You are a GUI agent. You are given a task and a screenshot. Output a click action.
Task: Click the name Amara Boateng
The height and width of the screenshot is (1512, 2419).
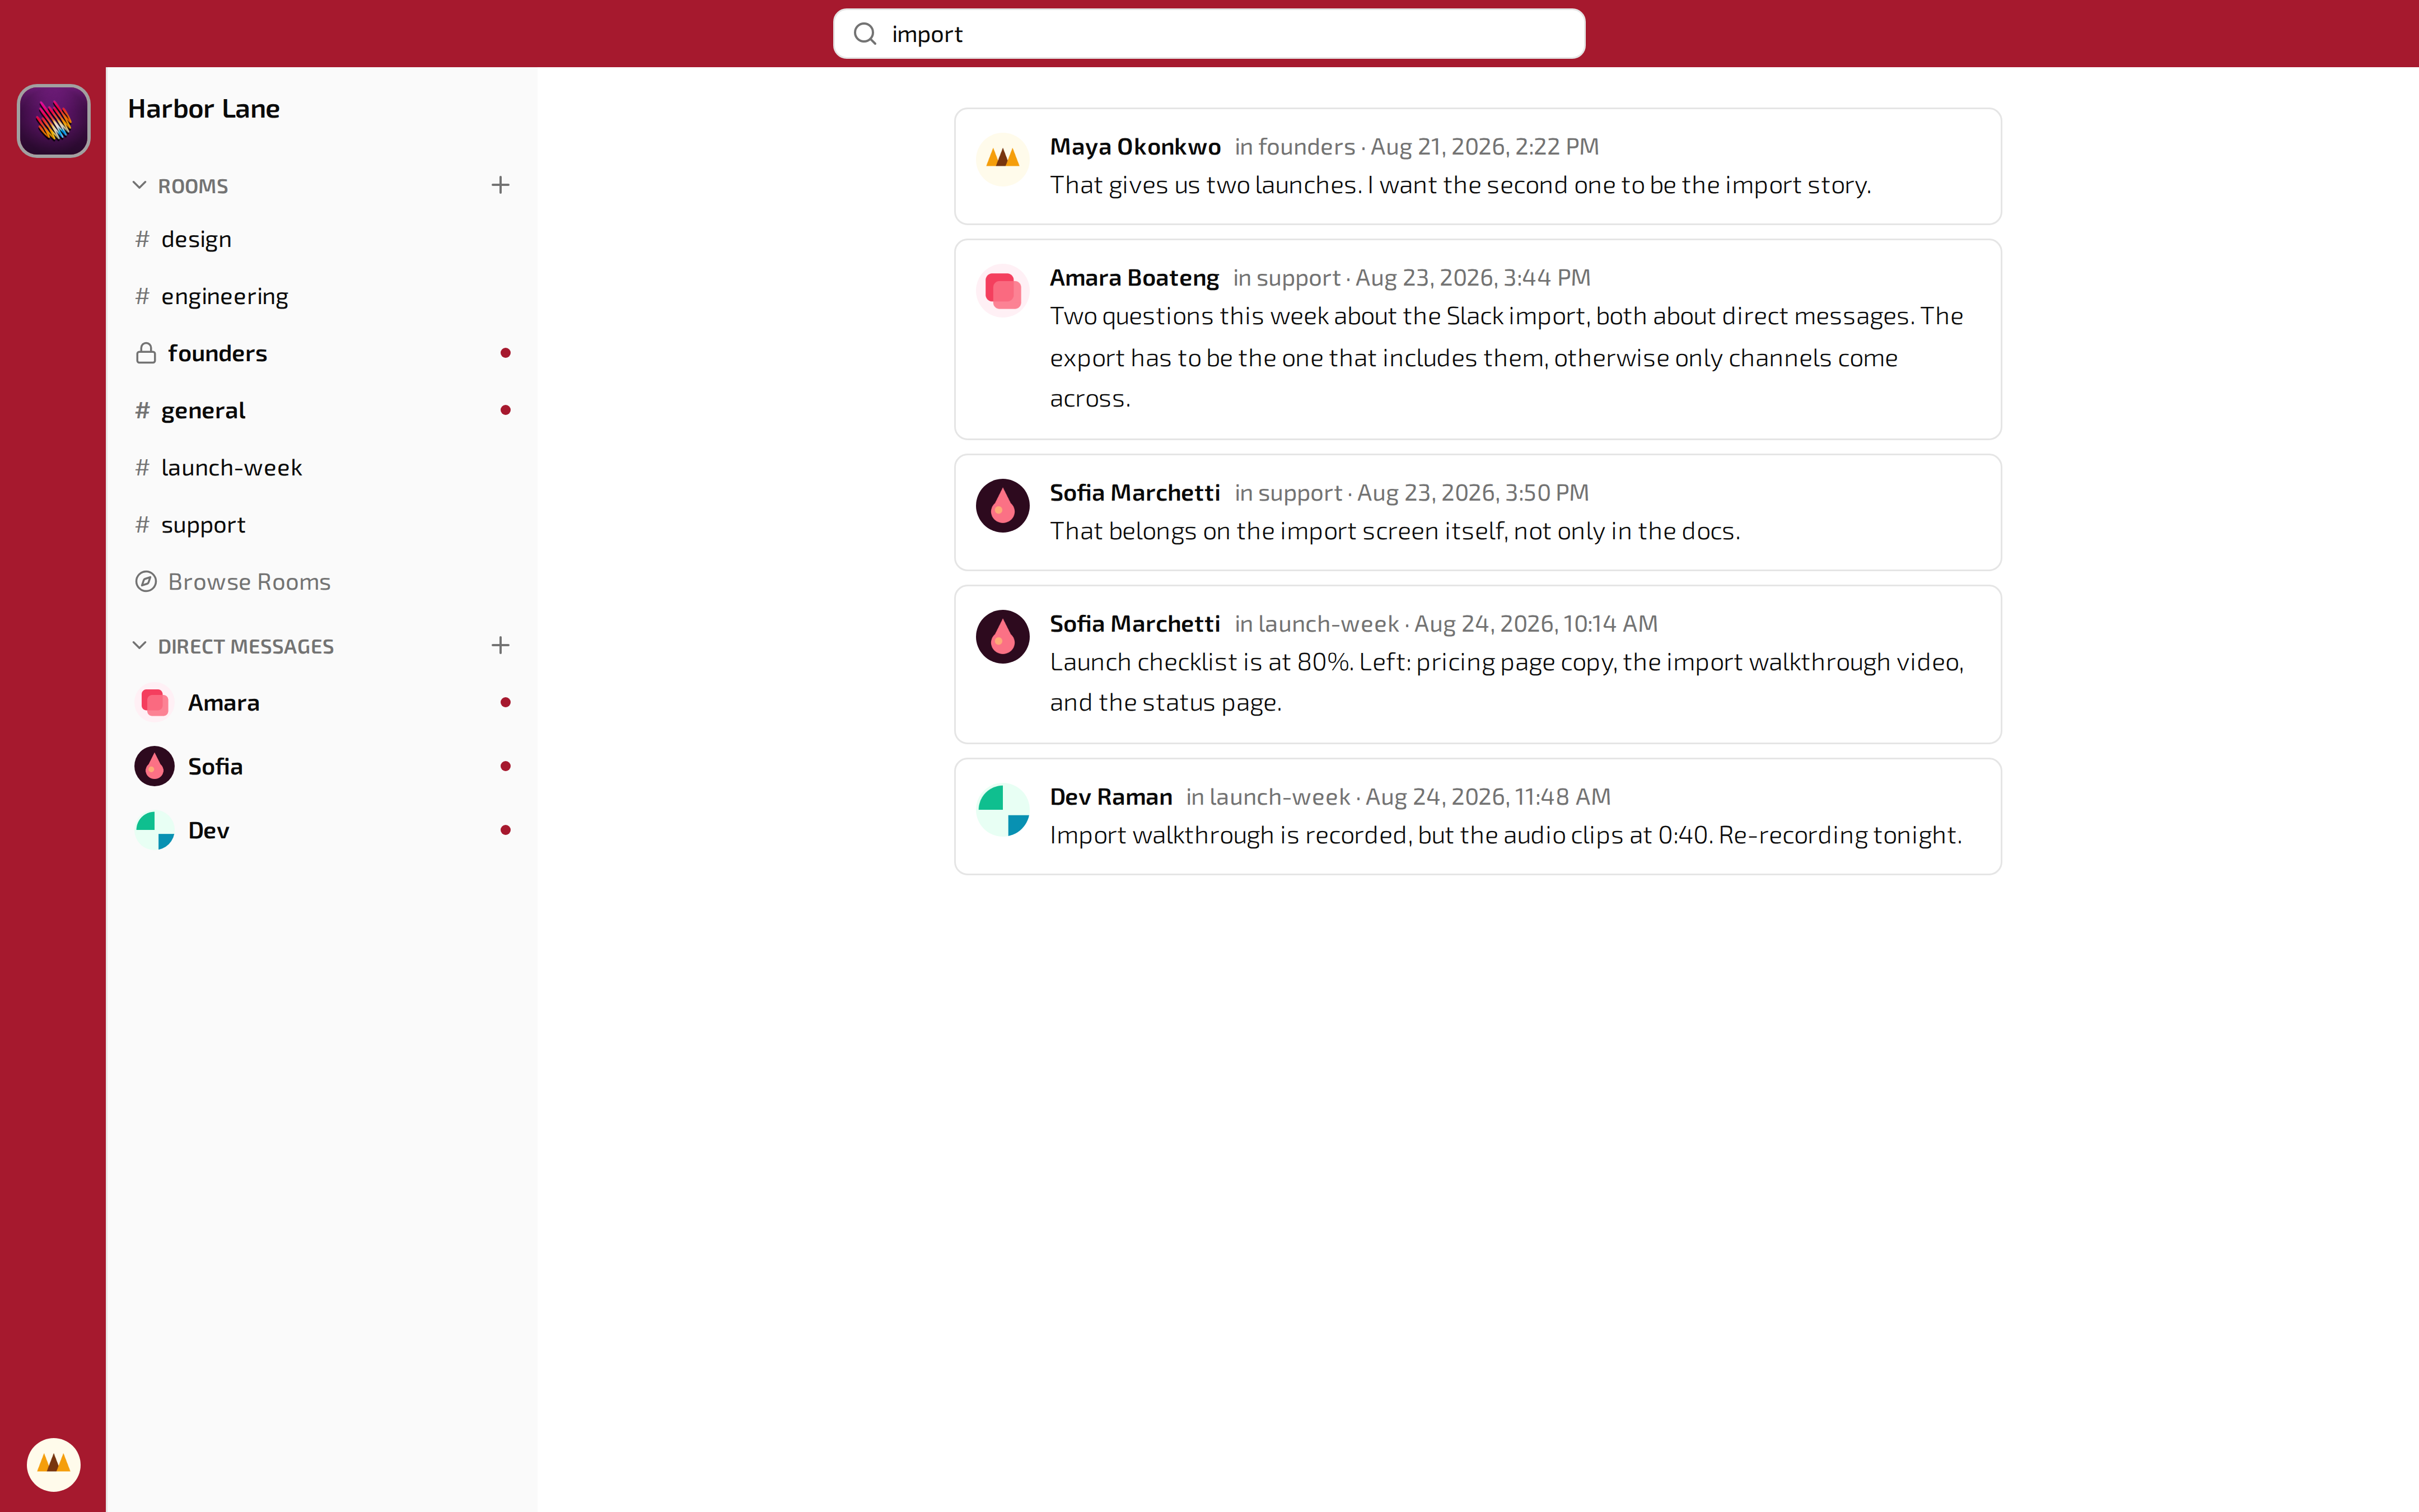click(1133, 277)
